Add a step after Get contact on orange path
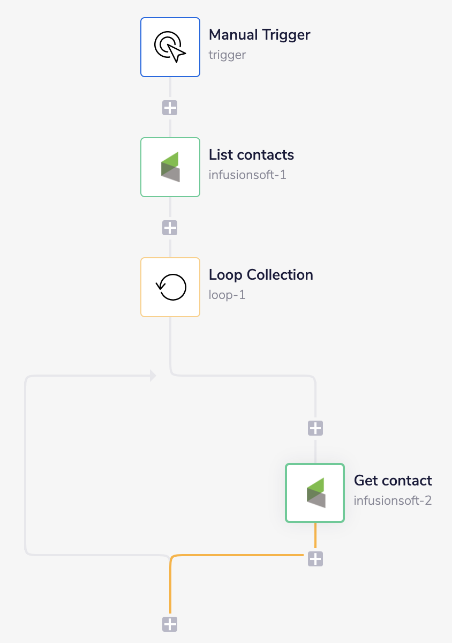 [314, 559]
